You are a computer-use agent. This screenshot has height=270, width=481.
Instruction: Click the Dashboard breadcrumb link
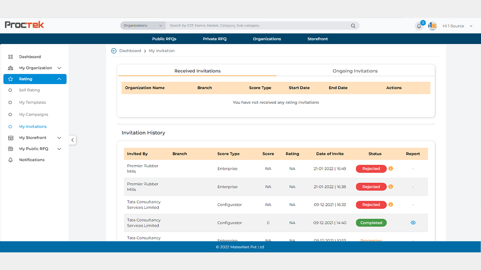pyautogui.click(x=130, y=51)
